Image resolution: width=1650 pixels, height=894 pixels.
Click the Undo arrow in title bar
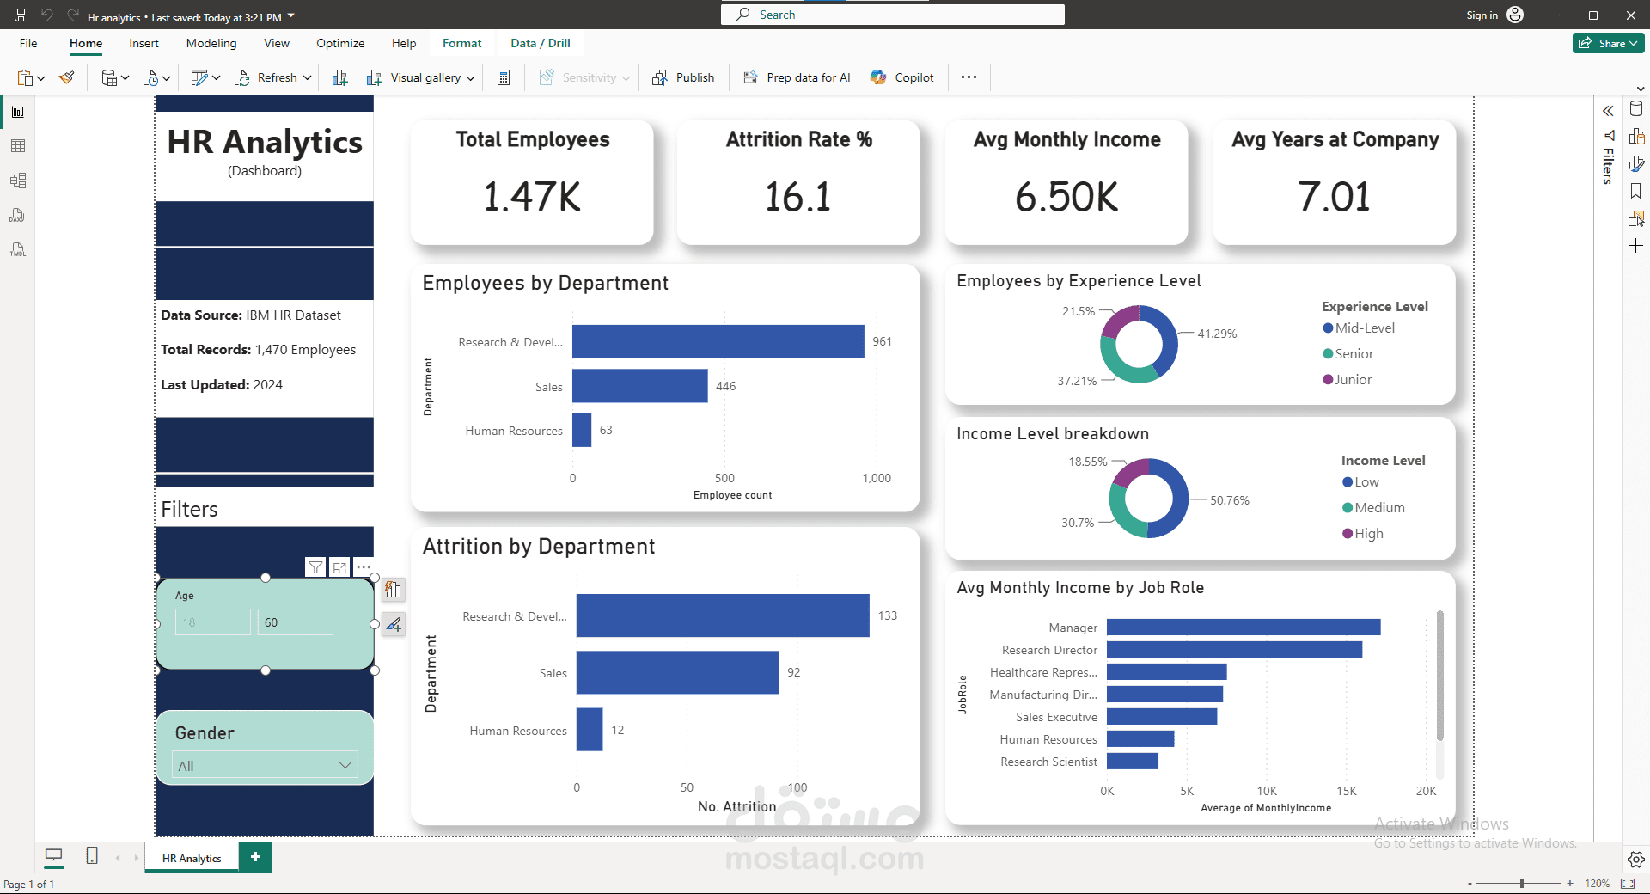coord(47,15)
